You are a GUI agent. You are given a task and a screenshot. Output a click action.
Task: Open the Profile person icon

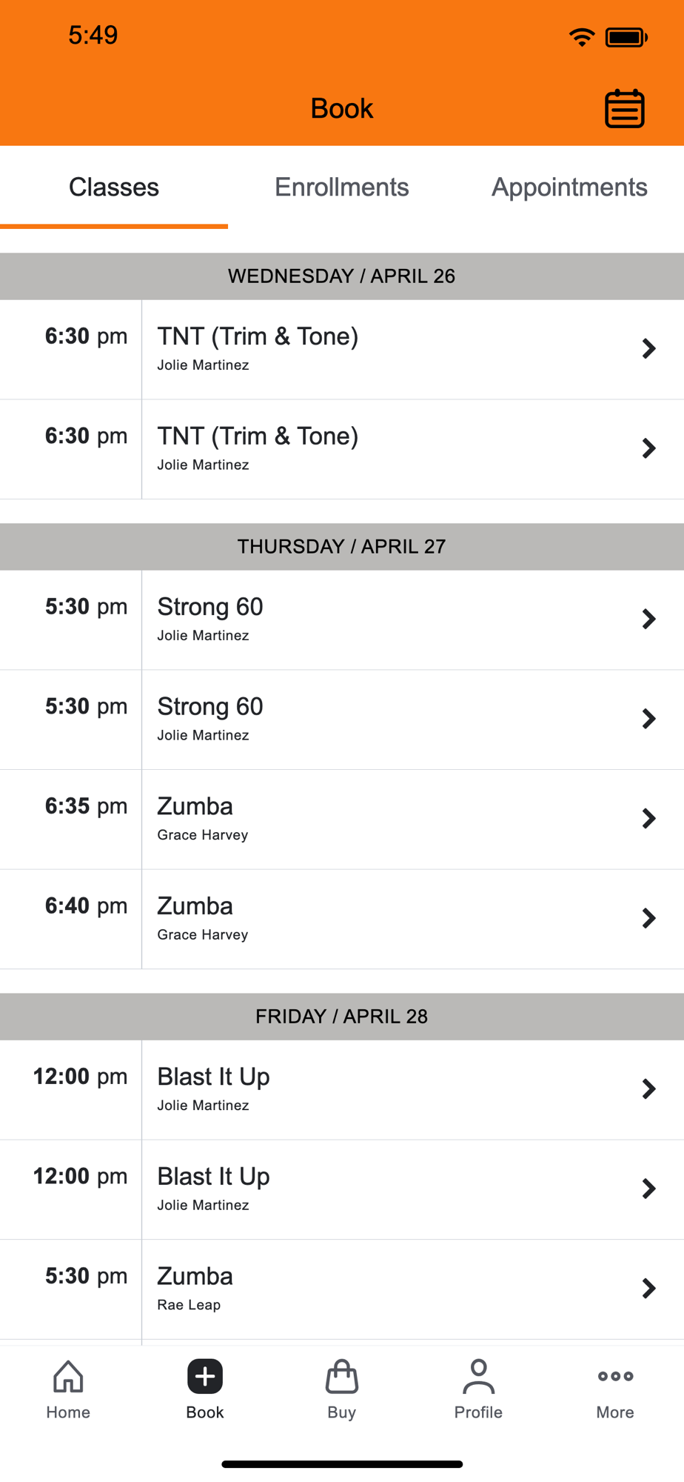click(478, 1377)
